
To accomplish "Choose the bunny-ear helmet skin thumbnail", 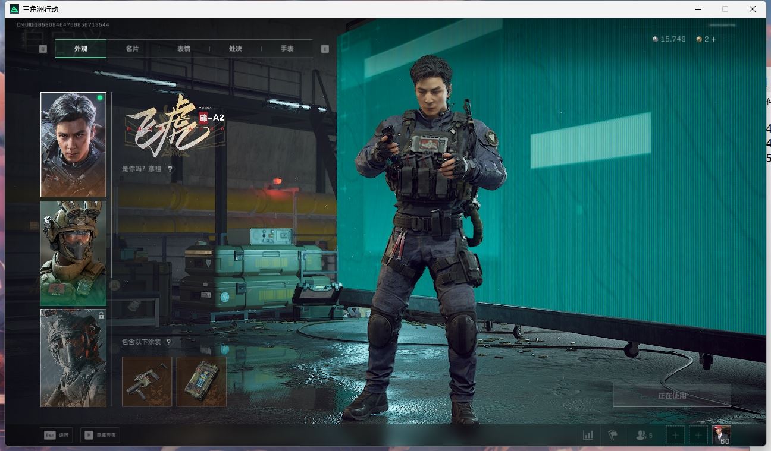I will click(73, 253).
